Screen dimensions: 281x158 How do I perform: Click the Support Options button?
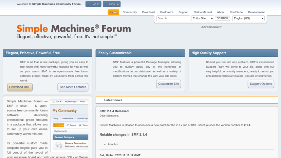point(261,84)
